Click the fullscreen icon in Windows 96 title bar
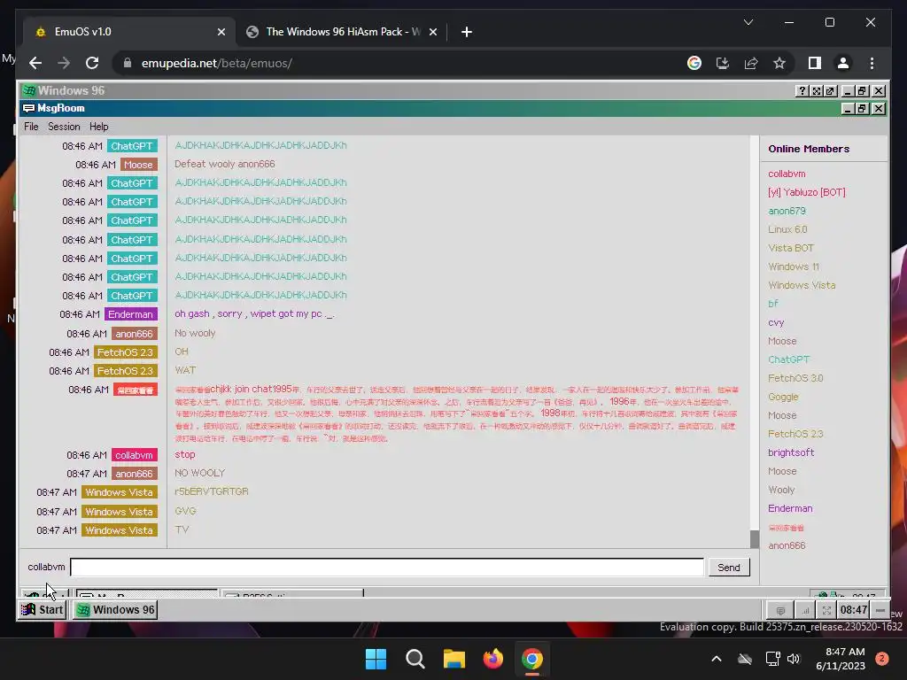This screenshot has height=680, width=907. [816, 91]
